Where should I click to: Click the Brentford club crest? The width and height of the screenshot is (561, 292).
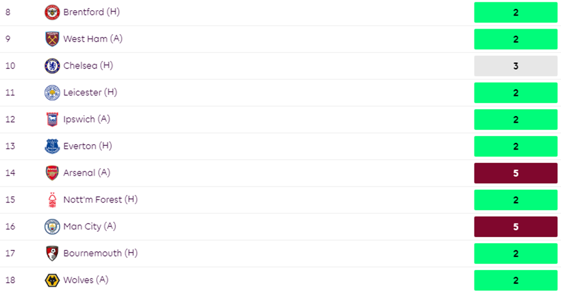(53, 12)
